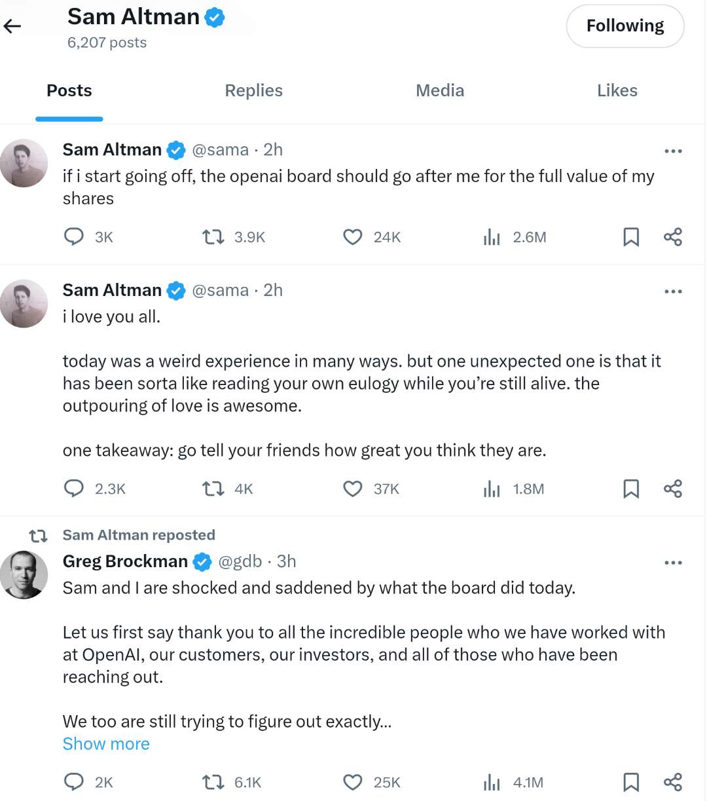Share the 'i love you all' post

(x=673, y=489)
